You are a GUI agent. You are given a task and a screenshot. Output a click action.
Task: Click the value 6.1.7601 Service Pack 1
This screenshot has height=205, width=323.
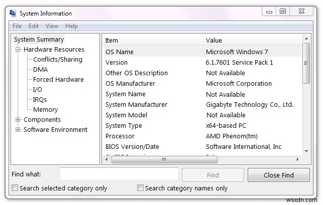click(239, 63)
